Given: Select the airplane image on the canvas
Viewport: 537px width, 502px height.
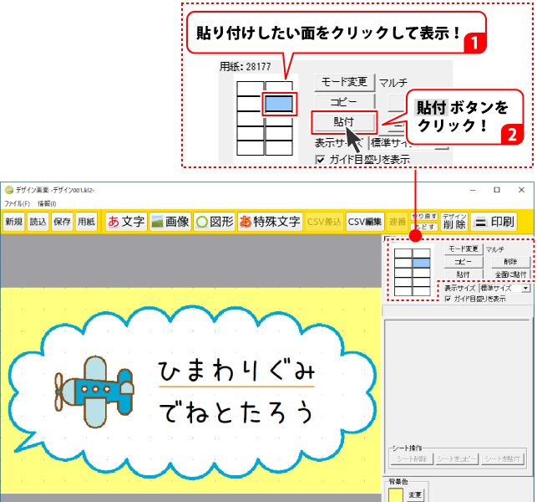Looking at the screenshot, I should 94,392.
